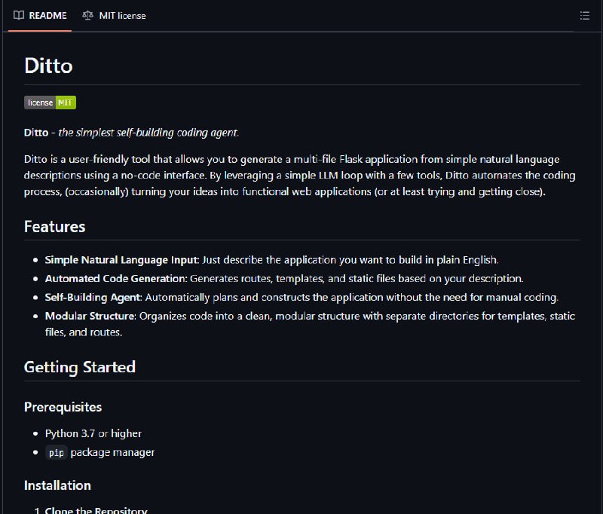Click the Self-Building Agent bullet text
603x514 pixels.
pos(301,297)
